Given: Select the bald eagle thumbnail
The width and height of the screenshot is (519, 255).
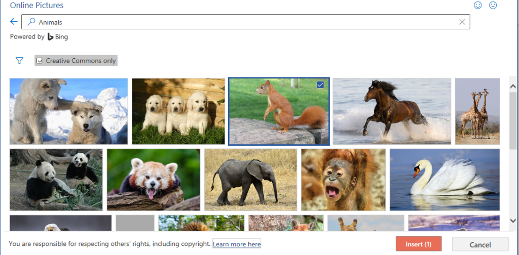Looking at the screenshot, I should pos(61,223).
